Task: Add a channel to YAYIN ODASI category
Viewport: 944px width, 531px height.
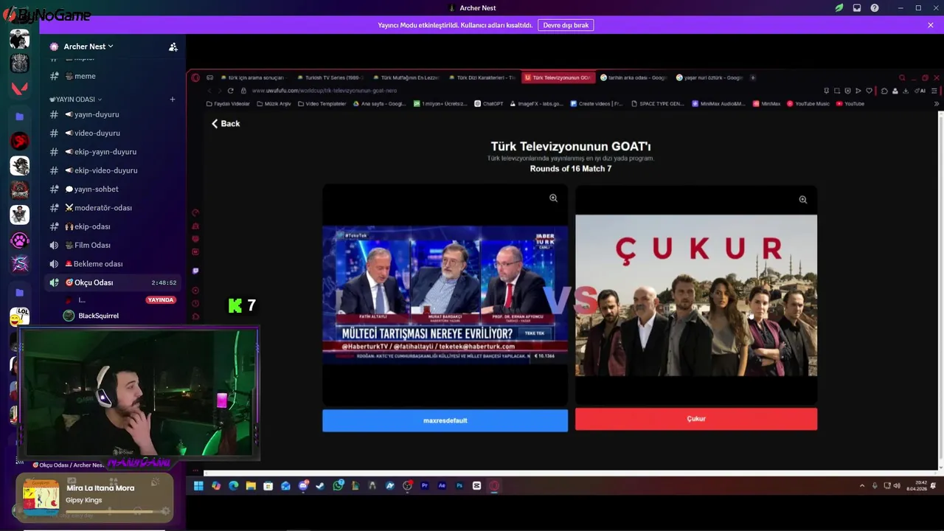Action: (x=173, y=99)
